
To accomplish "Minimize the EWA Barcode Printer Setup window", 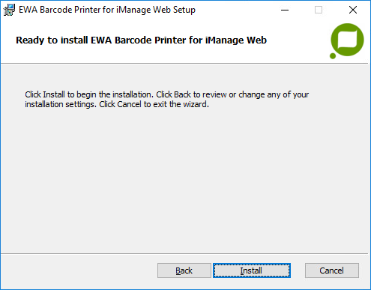I will click(285, 10).
